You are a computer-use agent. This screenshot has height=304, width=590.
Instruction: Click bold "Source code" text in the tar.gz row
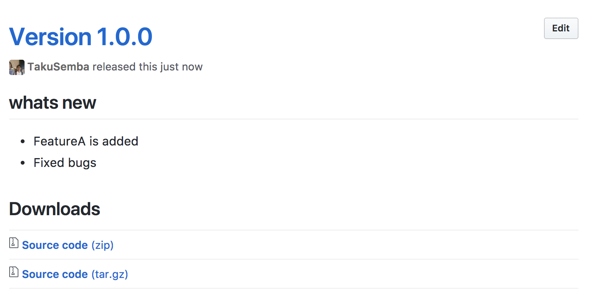pos(55,274)
